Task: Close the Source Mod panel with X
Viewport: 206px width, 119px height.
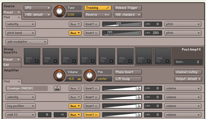Action: point(19,17)
